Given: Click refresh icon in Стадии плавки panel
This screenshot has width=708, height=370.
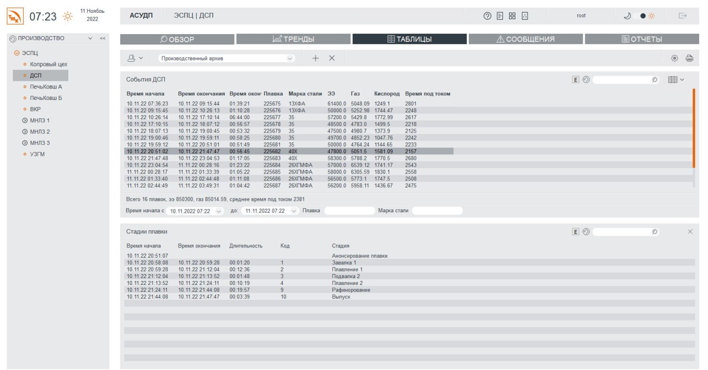Looking at the screenshot, I should coord(586,231).
